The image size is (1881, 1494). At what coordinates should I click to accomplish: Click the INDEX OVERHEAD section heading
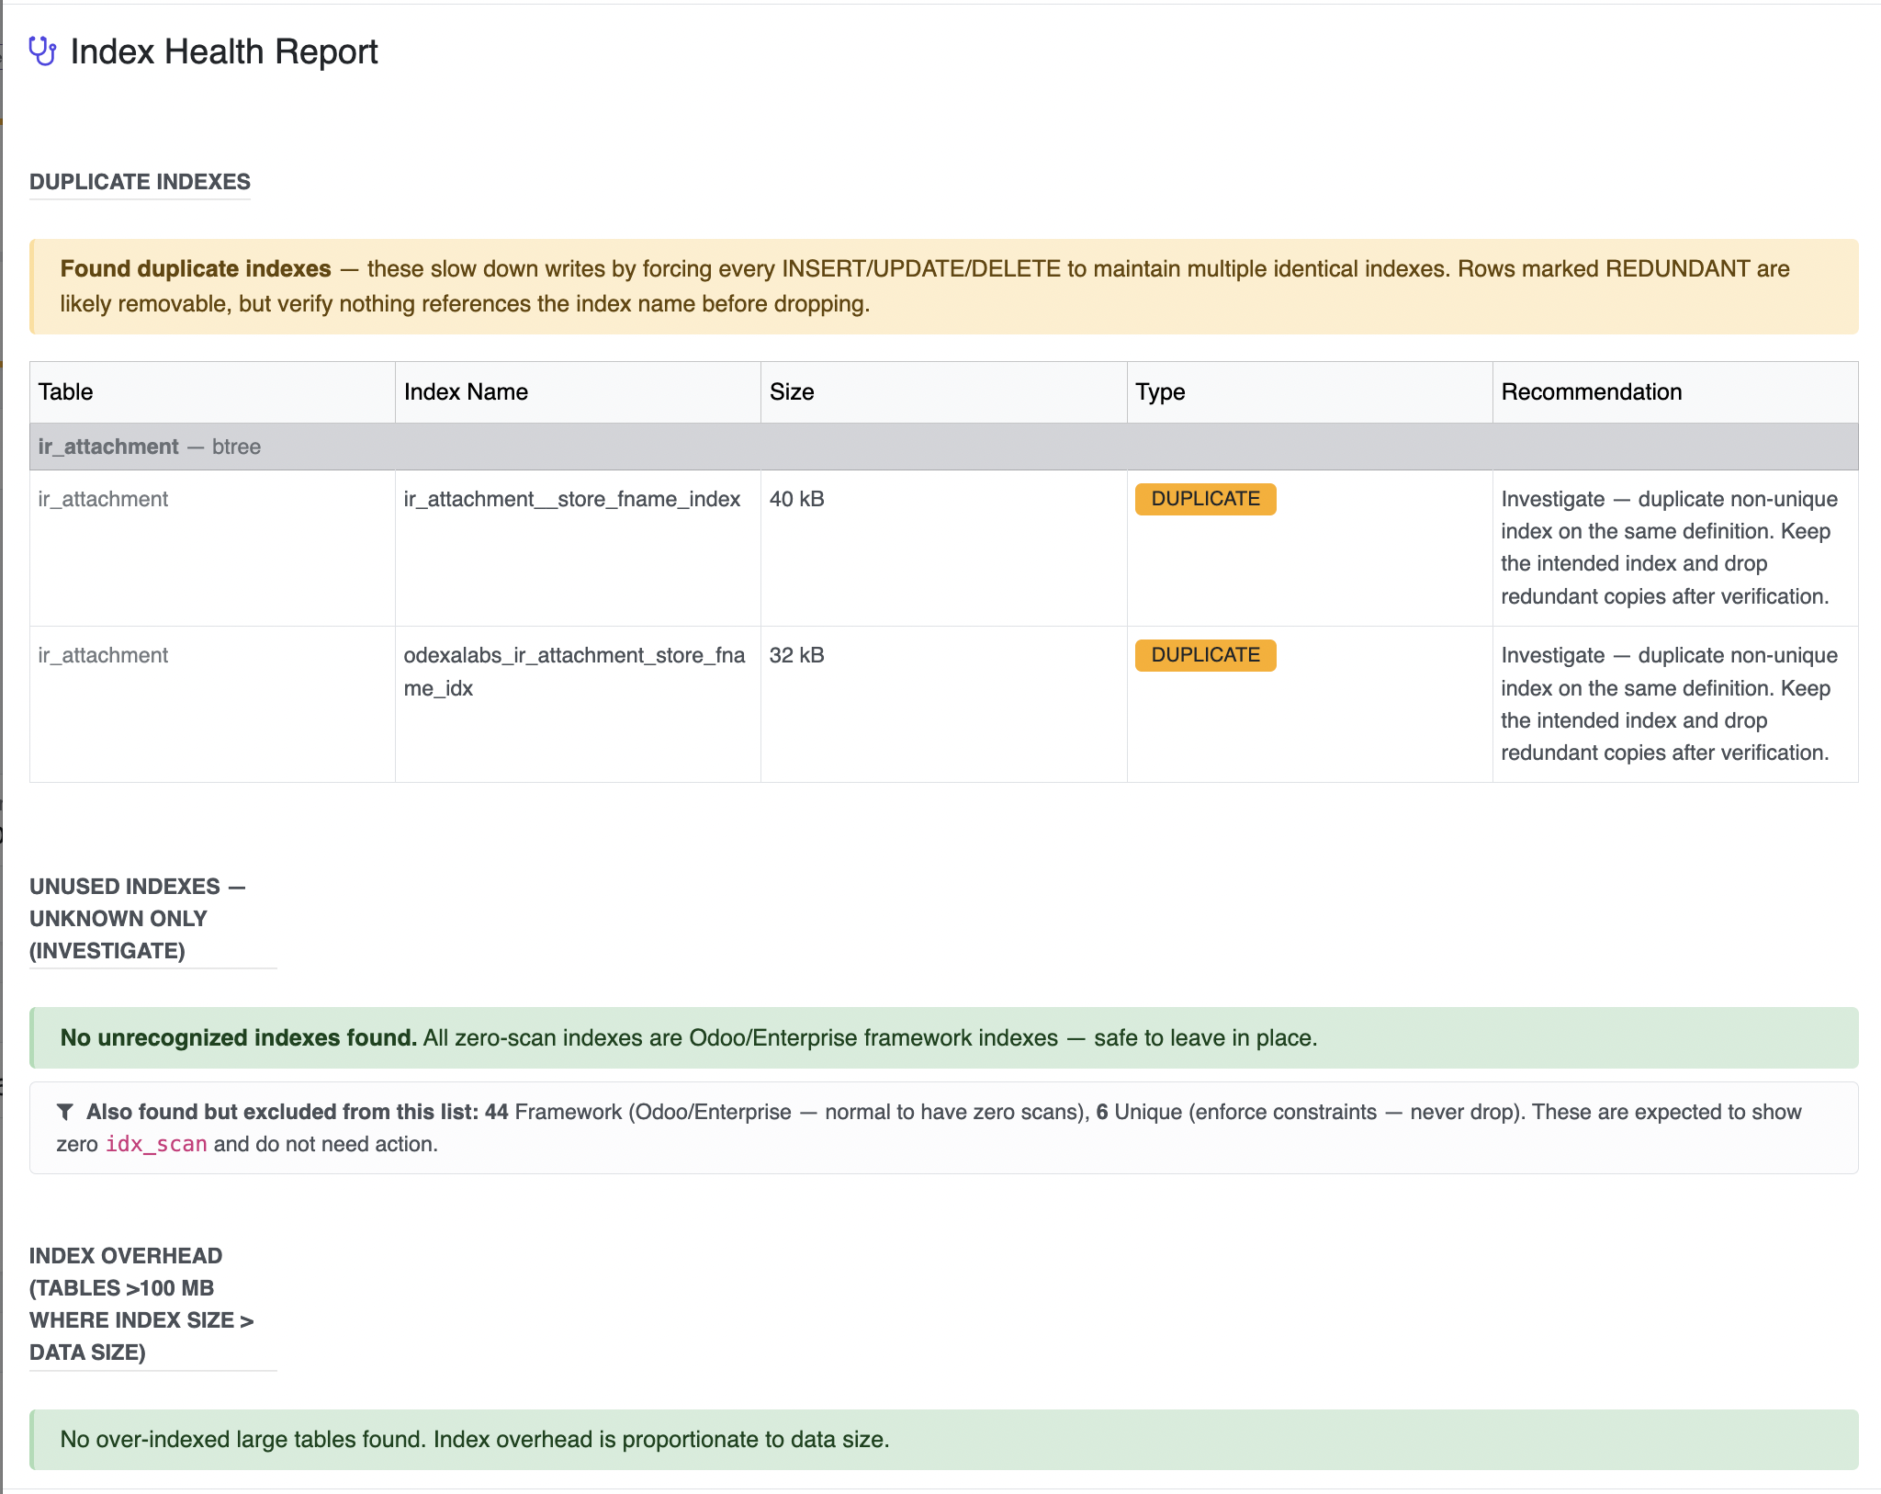tap(141, 1304)
